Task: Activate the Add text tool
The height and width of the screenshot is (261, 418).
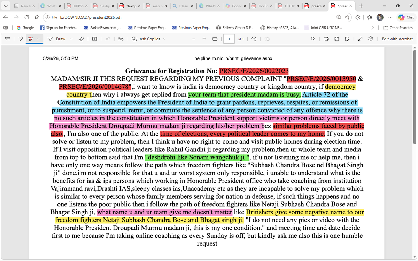Action: coord(94,39)
